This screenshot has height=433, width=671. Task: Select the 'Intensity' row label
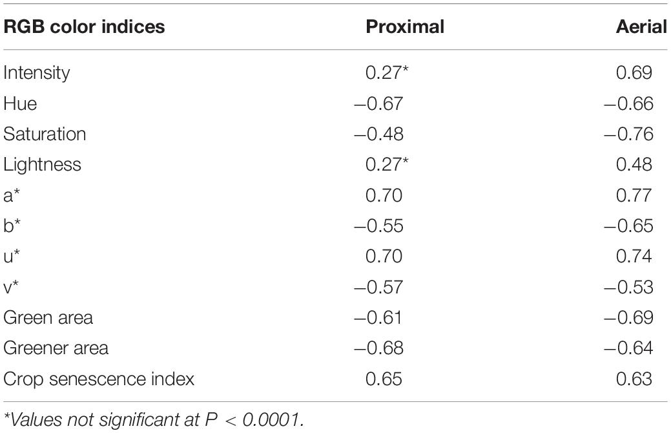37,73
